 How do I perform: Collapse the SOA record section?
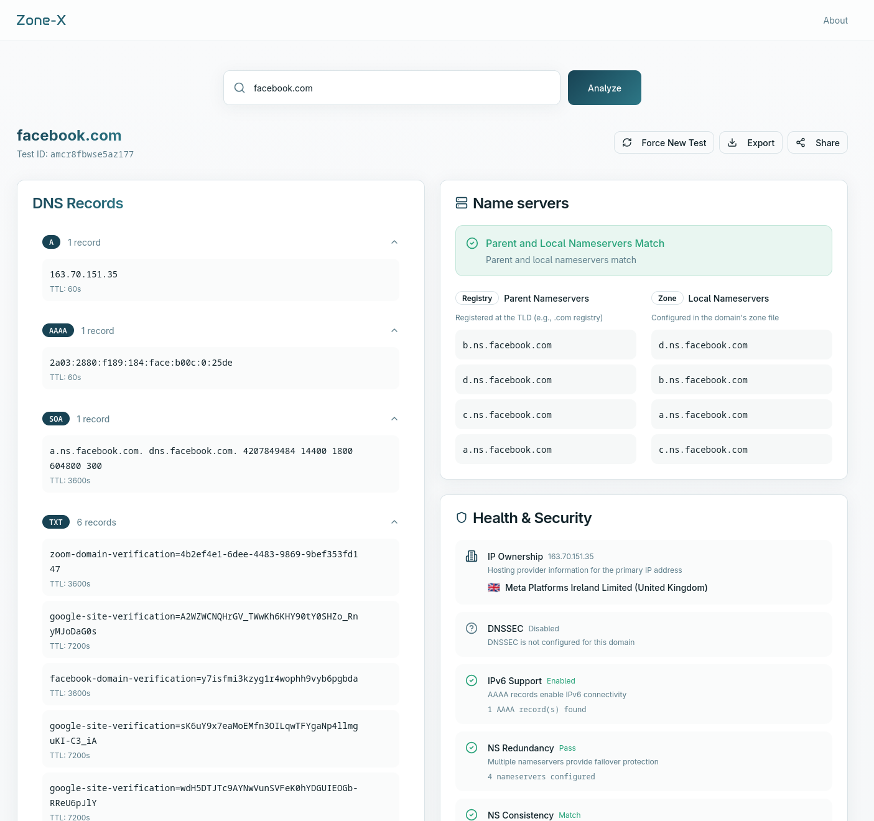point(394,419)
